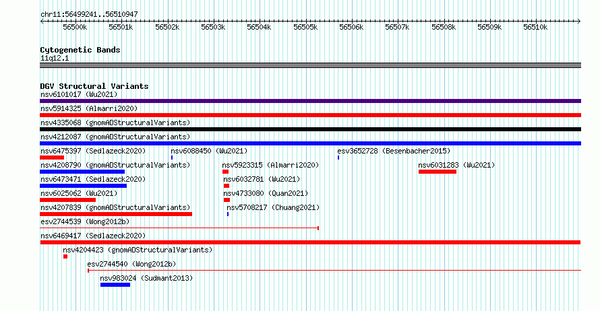Click the black nsv4335068 variant bar

click(x=310, y=129)
